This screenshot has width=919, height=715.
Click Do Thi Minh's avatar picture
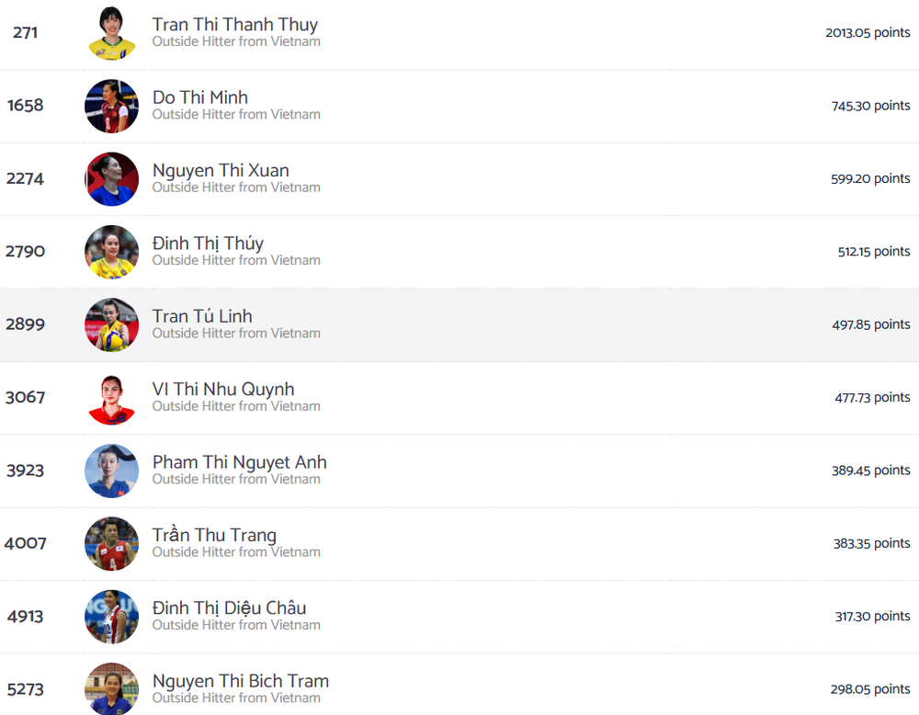coord(111,106)
